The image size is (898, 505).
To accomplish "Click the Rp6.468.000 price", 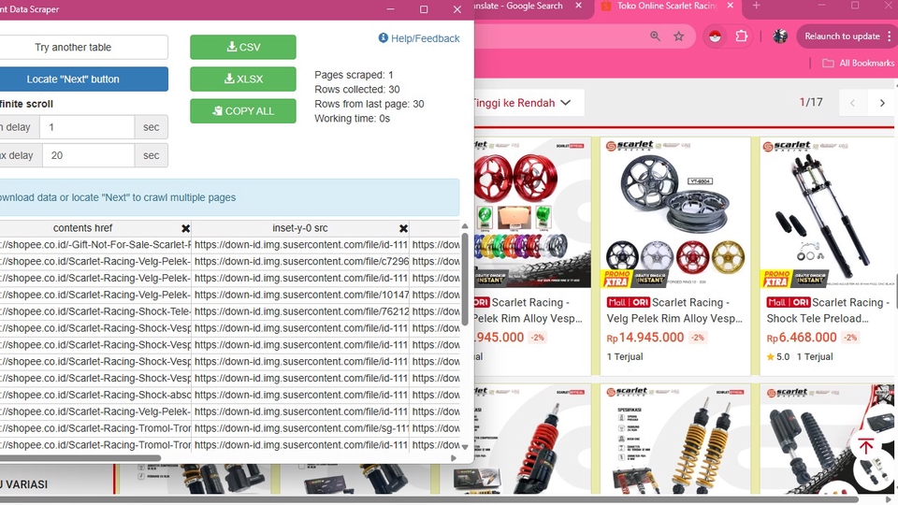I will coord(802,338).
